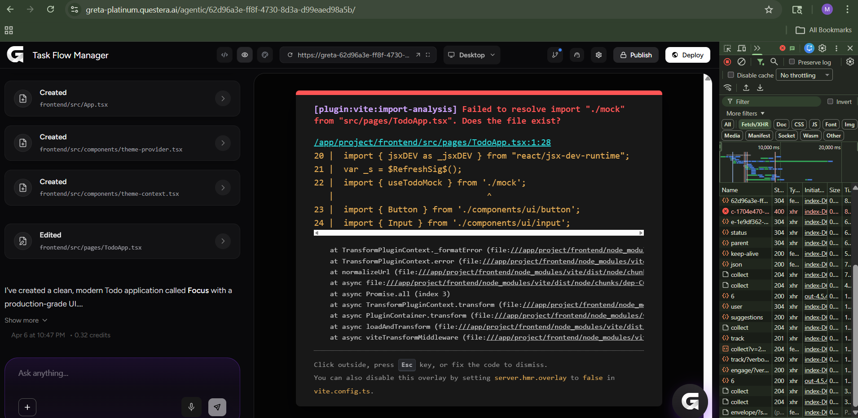This screenshot has width=858, height=418.
Task: Expand the More filters dropdown
Action: [x=745, y=113]
